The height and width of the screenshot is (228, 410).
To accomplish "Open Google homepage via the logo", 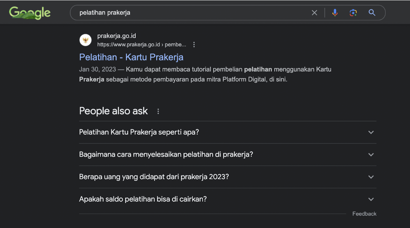I will tap(30, 13).
